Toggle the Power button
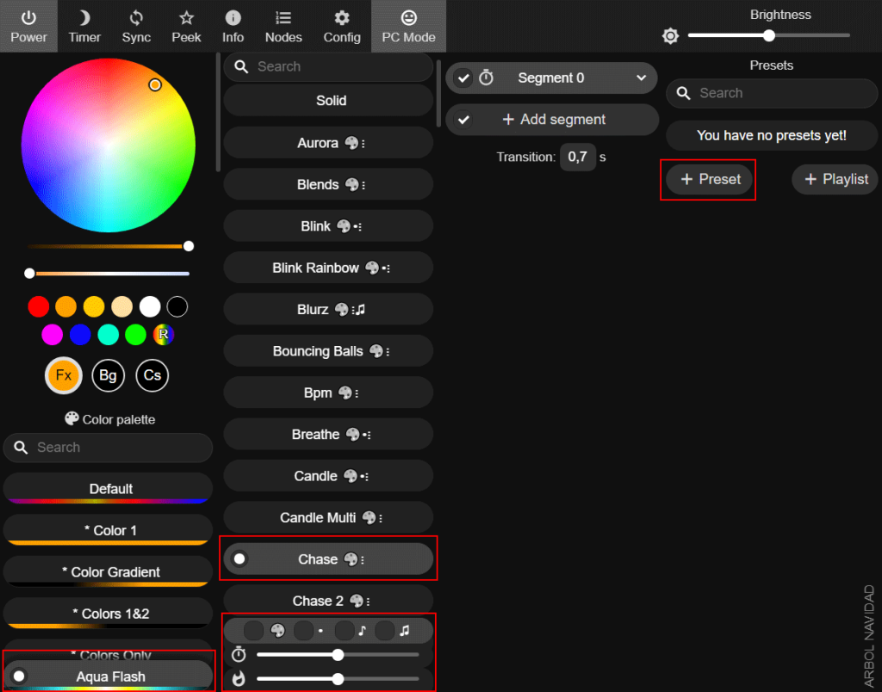The width and height of the screenshot is (882, 692). click(28, 27)
